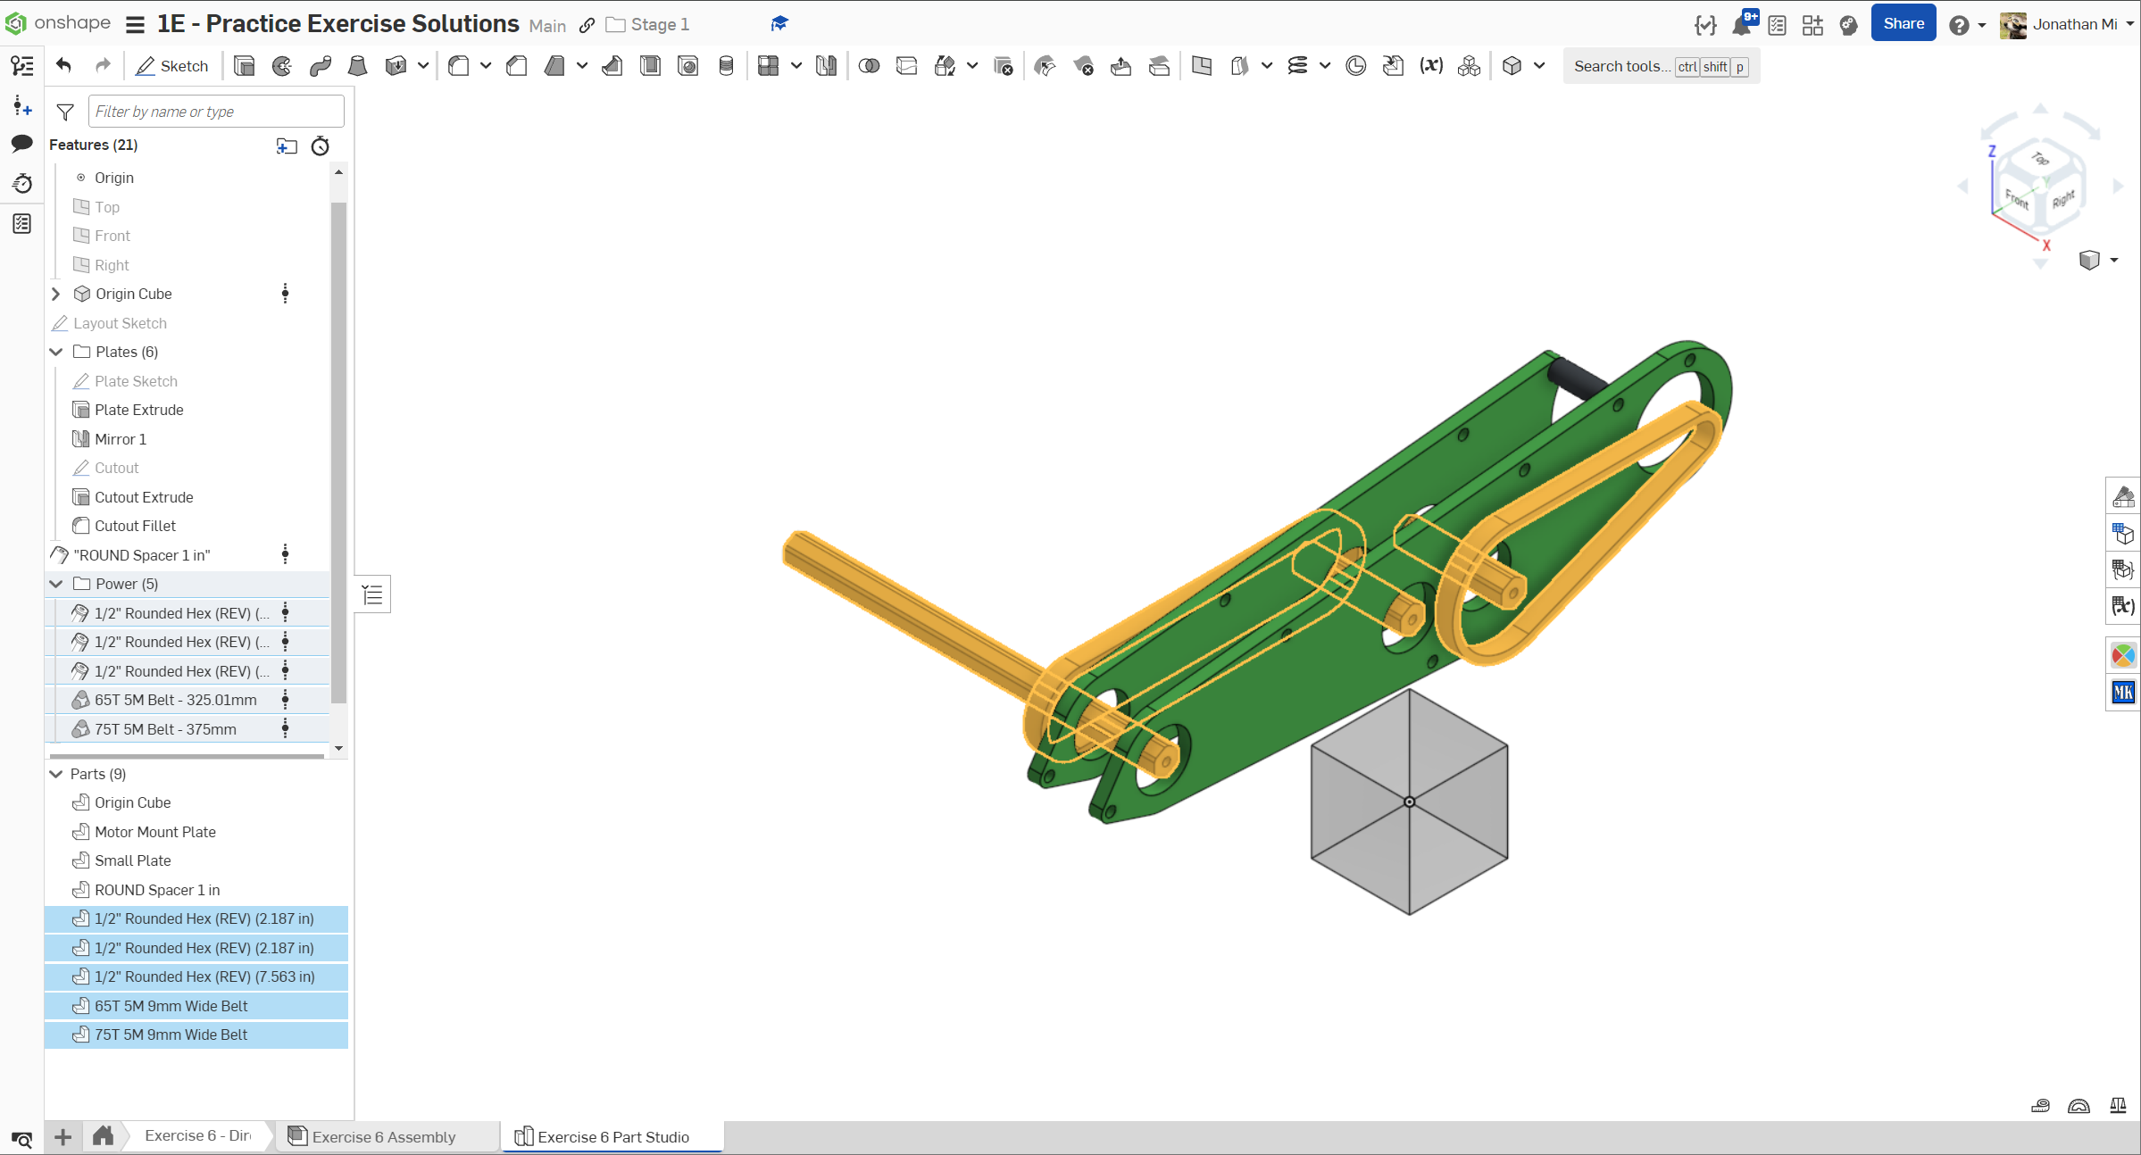Expand the Origin Cube feature

tap(56, 294)
